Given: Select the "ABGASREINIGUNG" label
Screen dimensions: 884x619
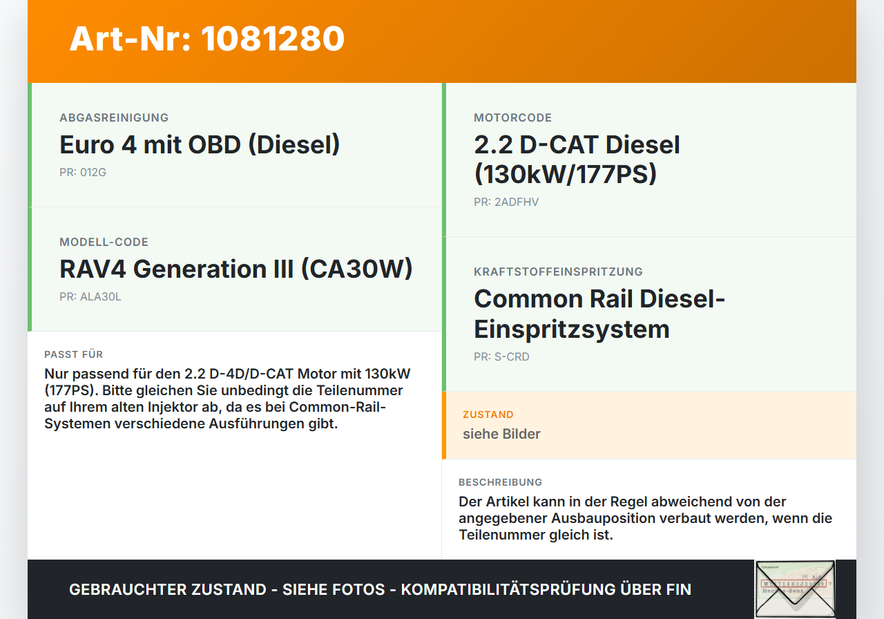Looking at the screenshot, I should coord(114,118).
